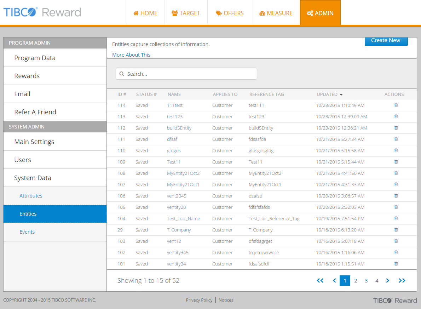Open the Admin tab

[320, 13]
